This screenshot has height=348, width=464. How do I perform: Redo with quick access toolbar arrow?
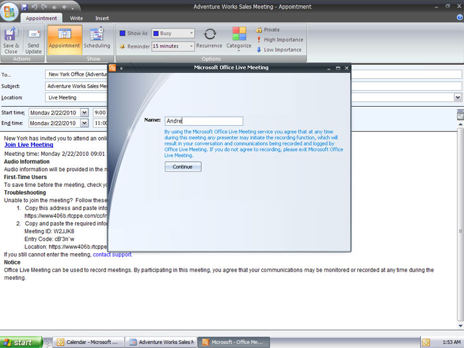(44, 7)
